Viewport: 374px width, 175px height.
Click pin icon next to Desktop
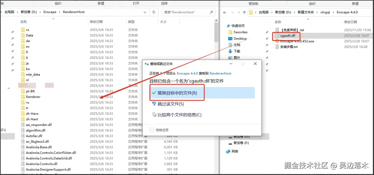(267, 39)
